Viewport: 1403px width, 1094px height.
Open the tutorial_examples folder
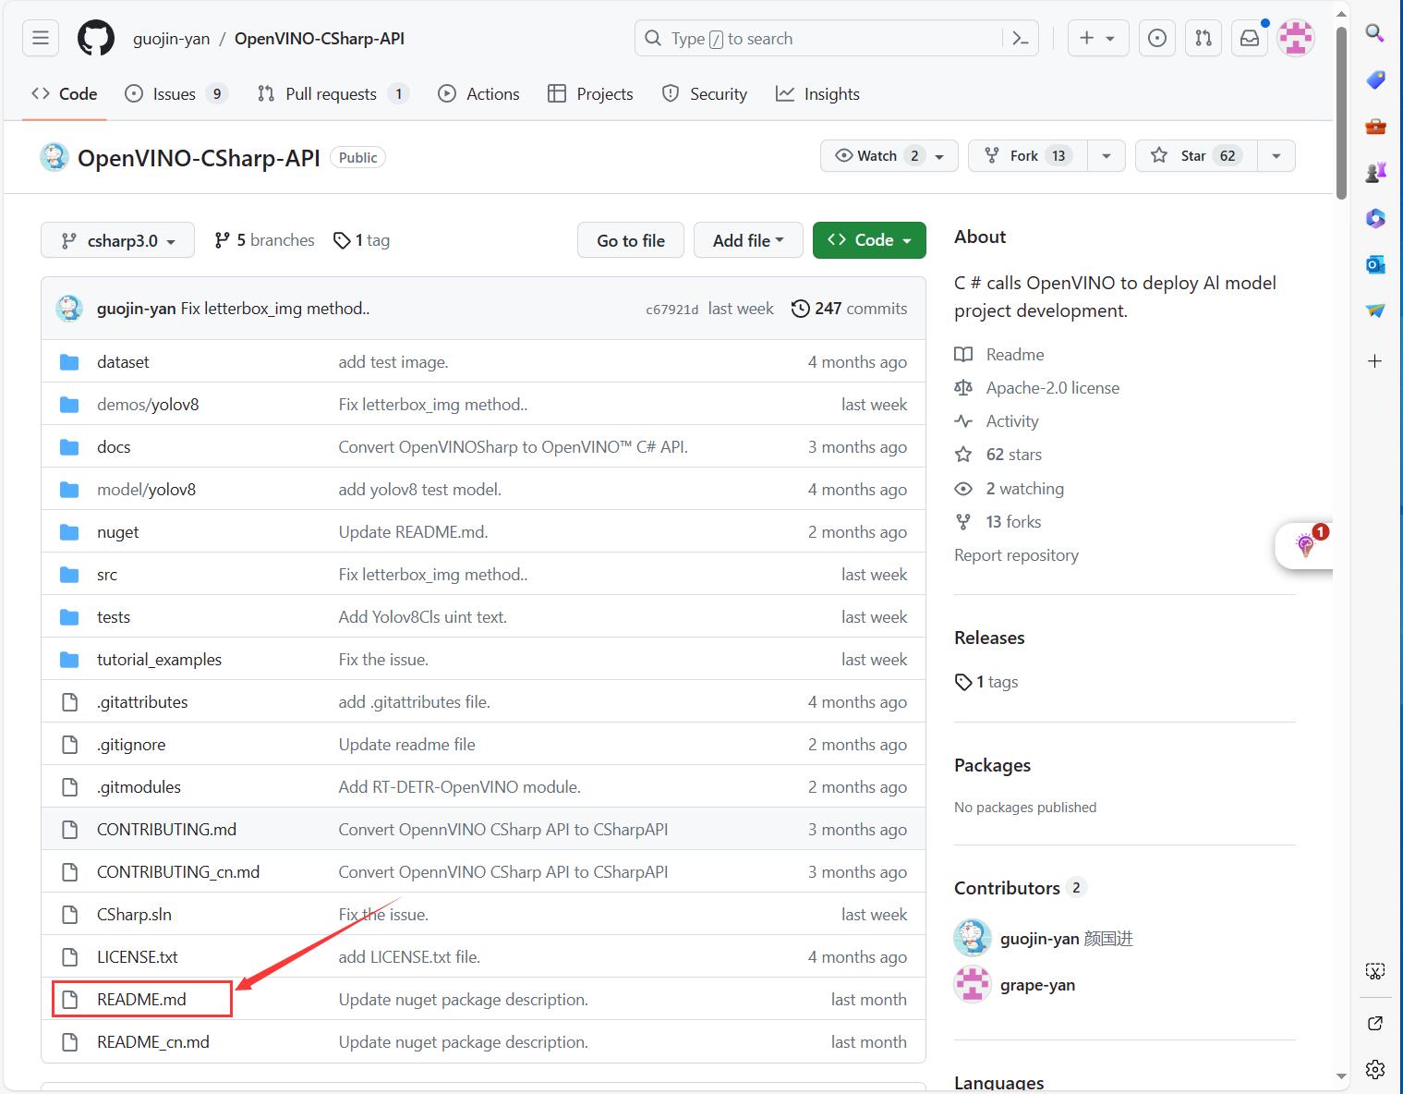[x=159, y=660]
